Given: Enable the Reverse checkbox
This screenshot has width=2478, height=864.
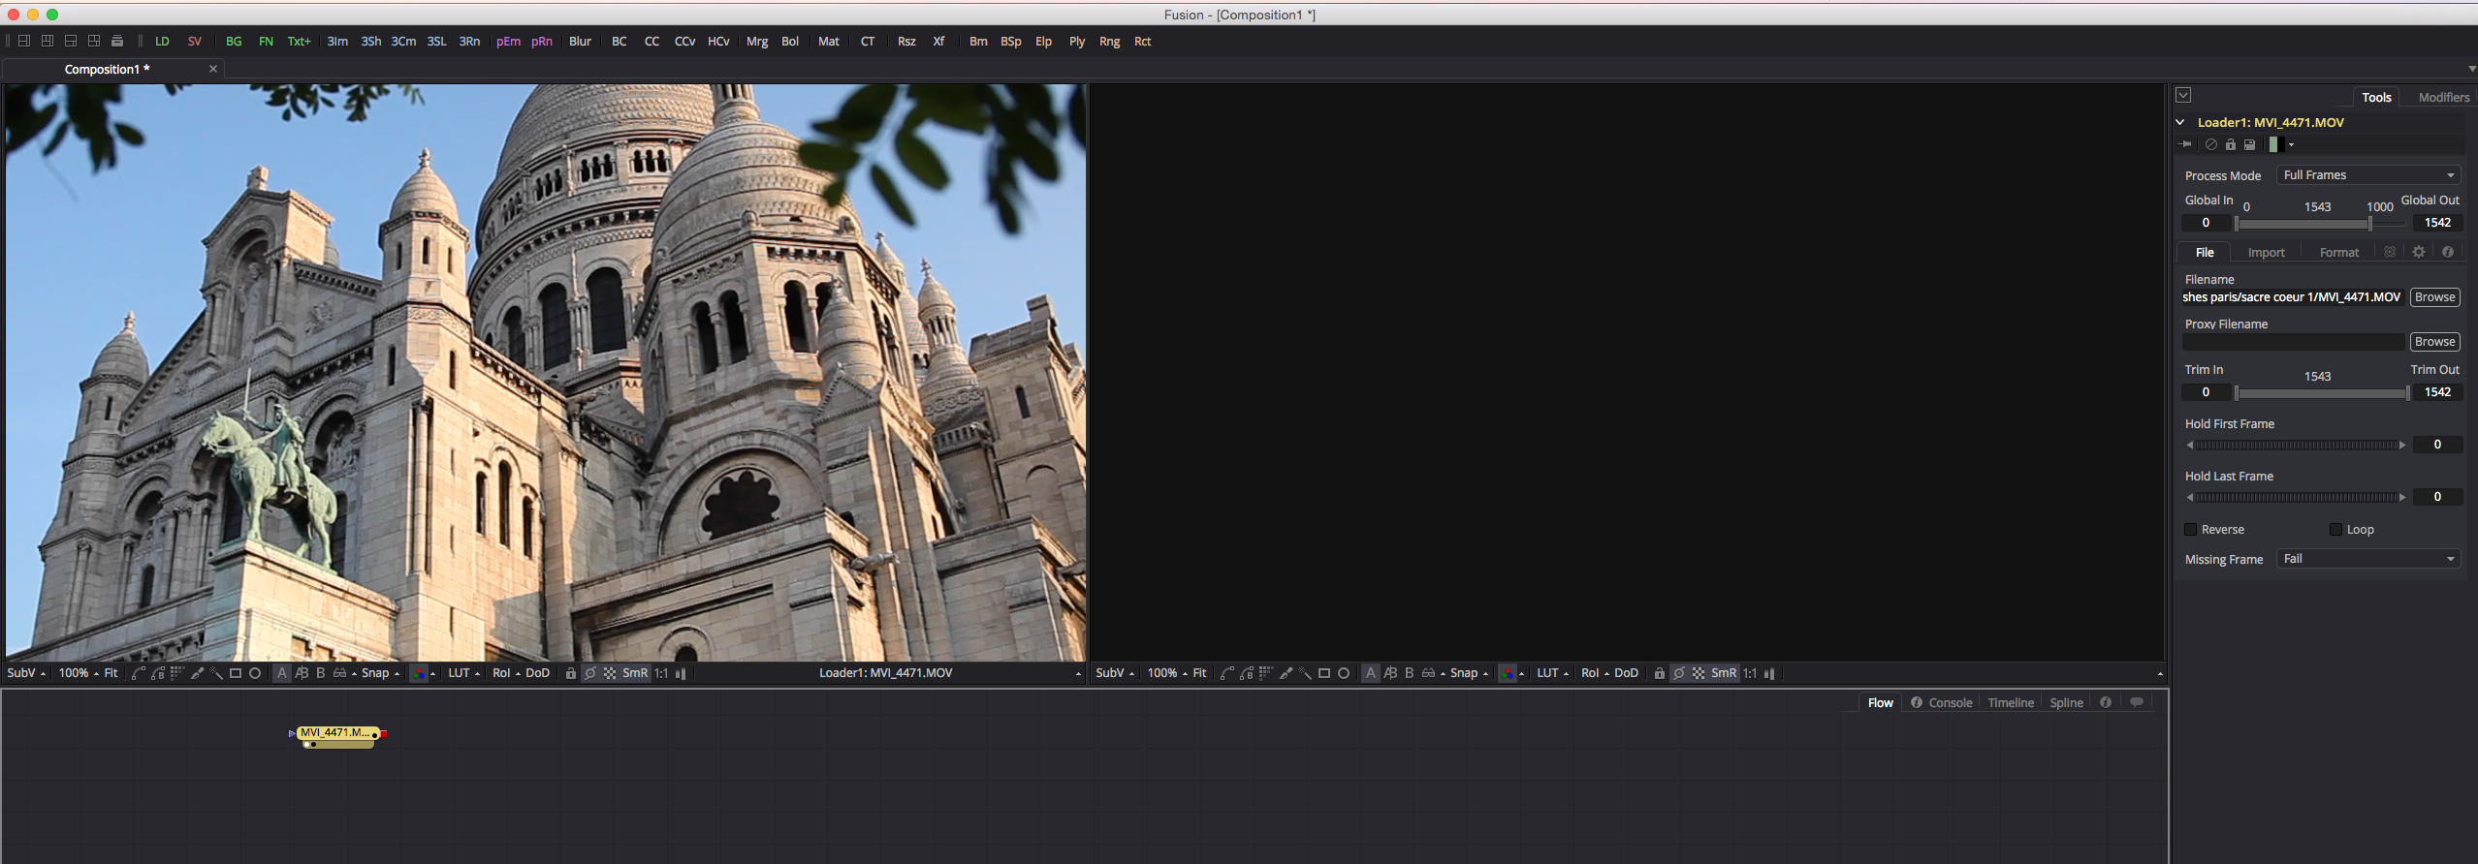Looking at the screenshot, I should pyautogui.click(x=2190, y=530).
